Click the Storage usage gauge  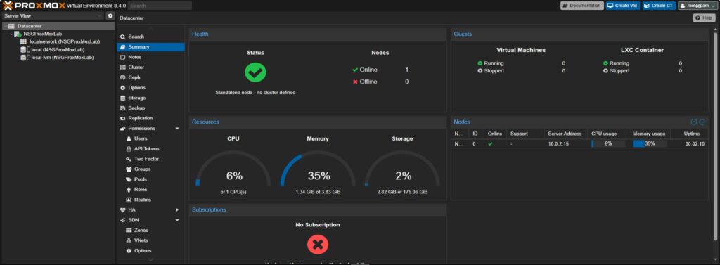(402, 169)
